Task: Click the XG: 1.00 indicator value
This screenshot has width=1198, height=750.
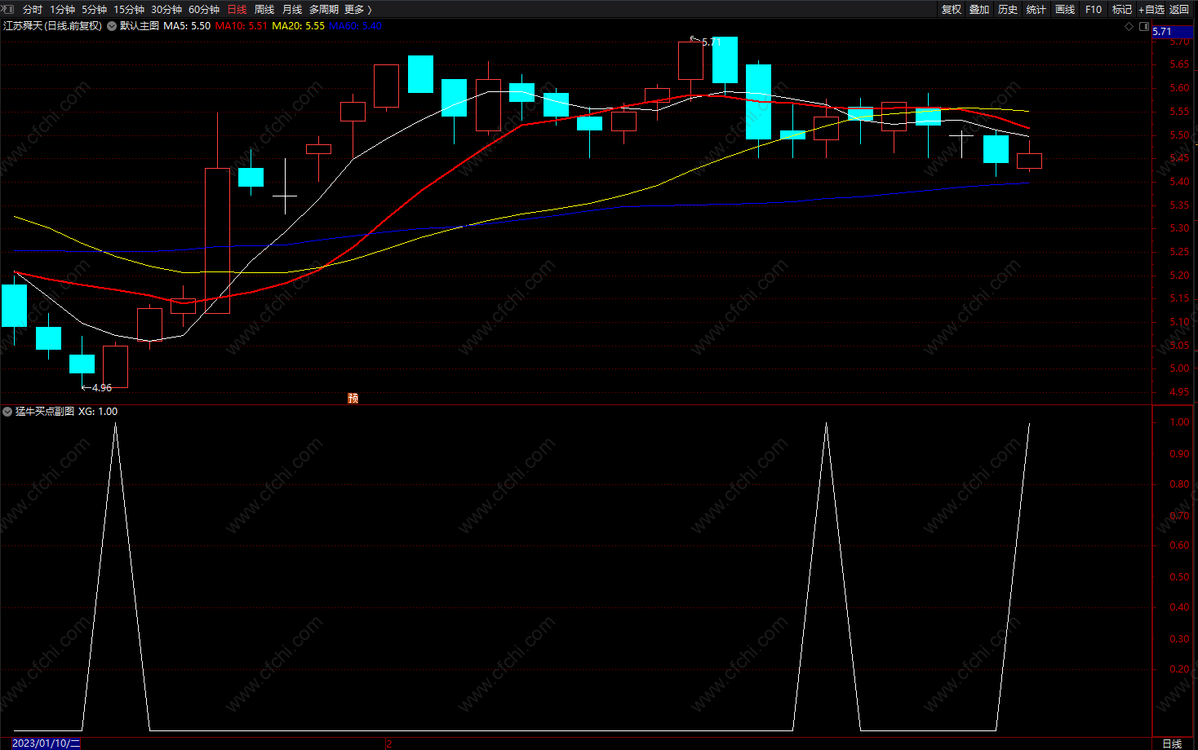Action: 98,412
